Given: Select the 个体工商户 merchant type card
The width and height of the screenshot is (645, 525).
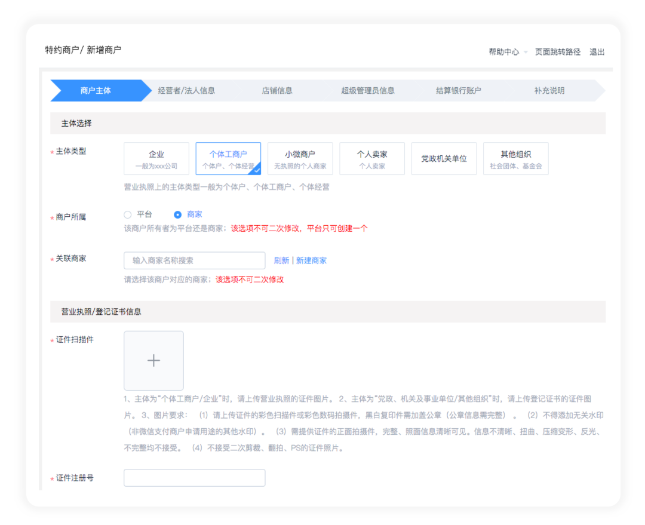Looking at the screenshot, I should [x=229, y=158].
